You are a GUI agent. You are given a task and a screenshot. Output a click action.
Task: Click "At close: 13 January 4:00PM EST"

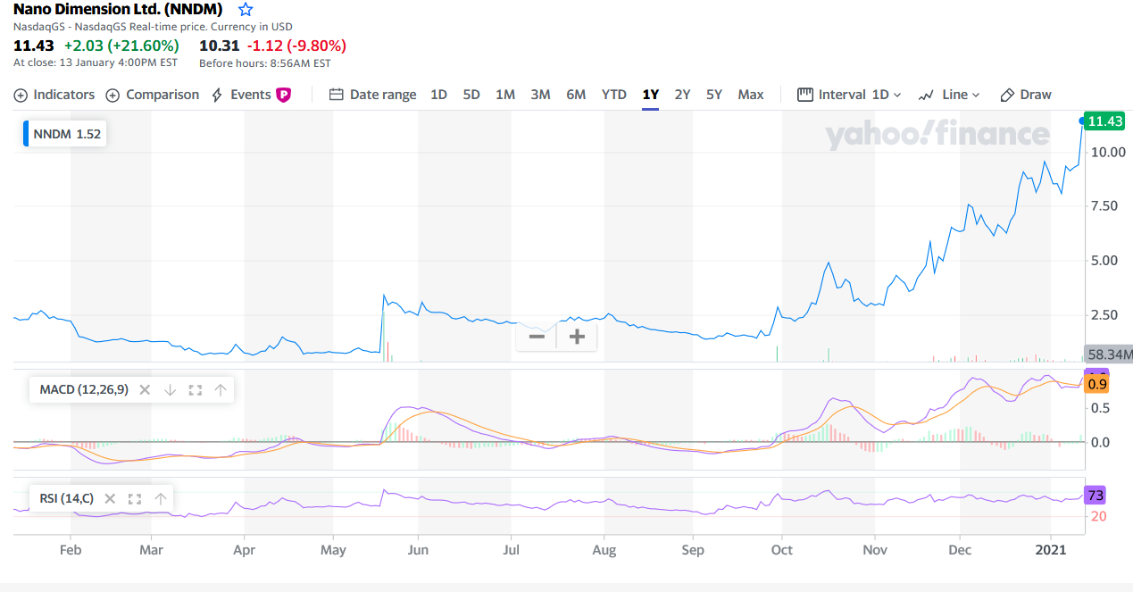click(x=96, y=63)
